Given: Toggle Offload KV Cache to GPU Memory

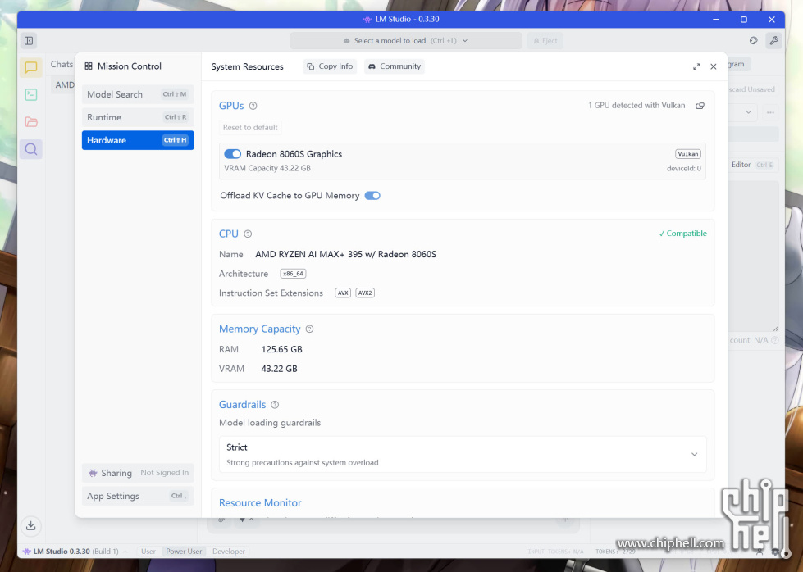Looking at the screenshot, I should pyautogui.click(x=372, y=196).
